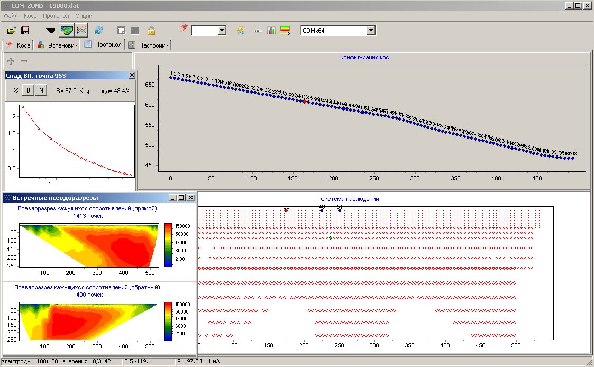Image resolution: width=594 pixels, height=367 pixels.
Task: Select the green measurement point in observation system
Action: (x=331, y=238)
